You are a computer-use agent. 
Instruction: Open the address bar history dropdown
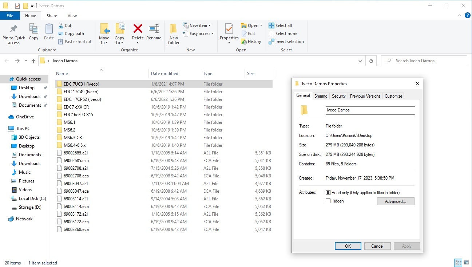point(360,61)
